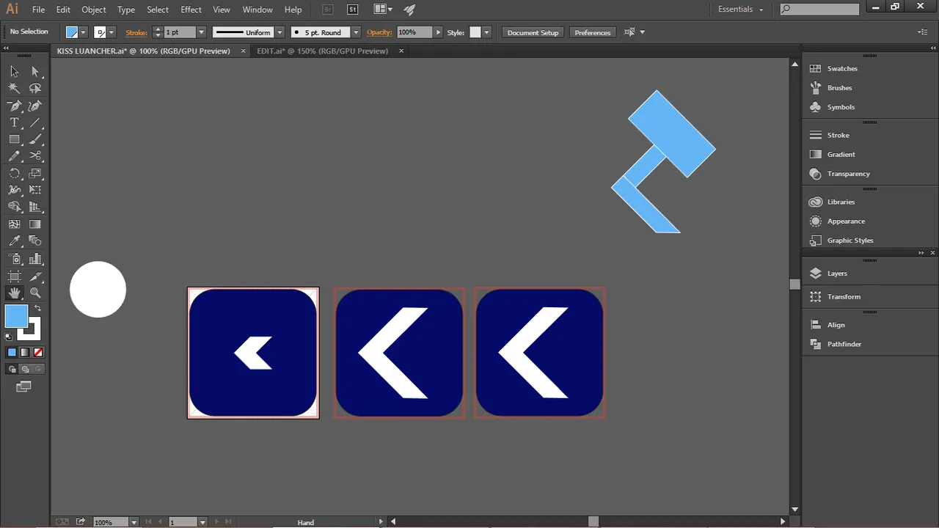Open the Object menu
939x528 pixels.
(94, 10)
